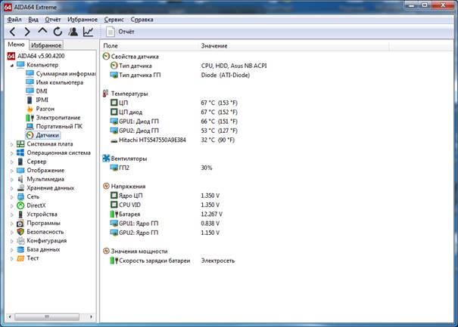The width and height of the screenshot is (458, 327).
Task: Click the Безопасность shield icon
Action: [x=20, y=232]
